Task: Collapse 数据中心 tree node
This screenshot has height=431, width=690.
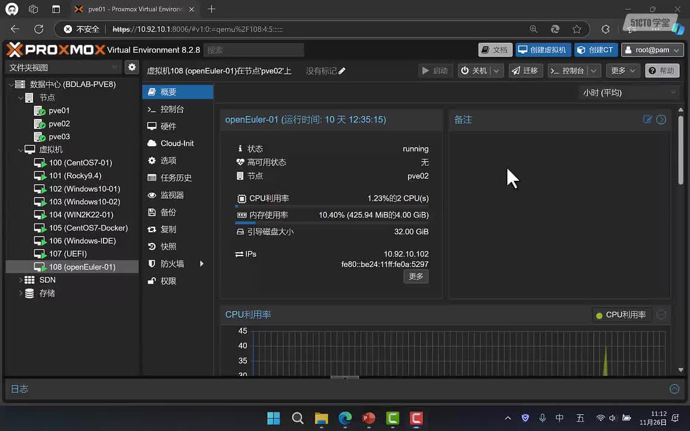Action: pos(11,84)
